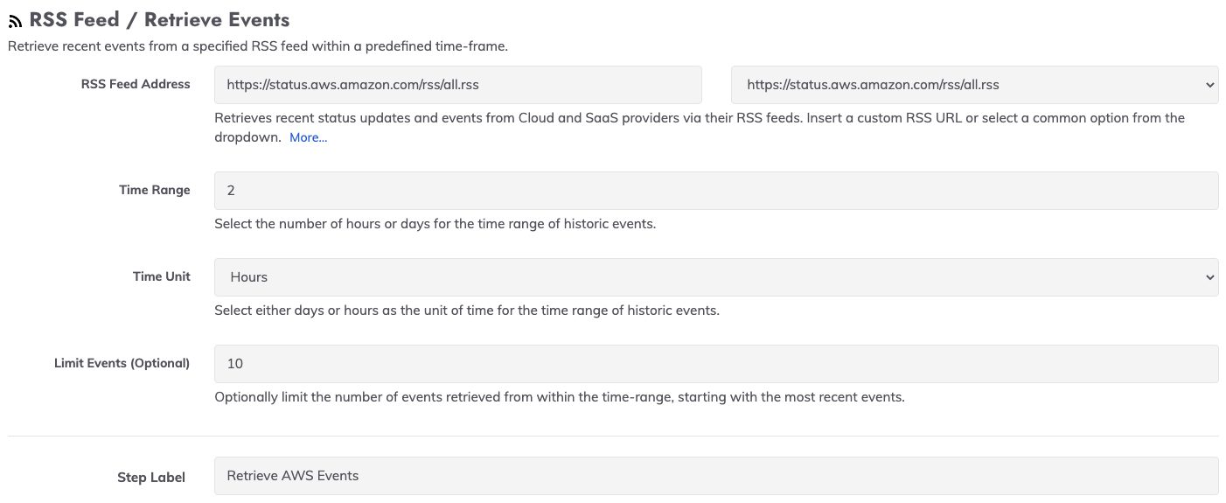This screenshot has height=503, width=1226.
Task: Click the Step Label input field
Action: tap(716, 476)
